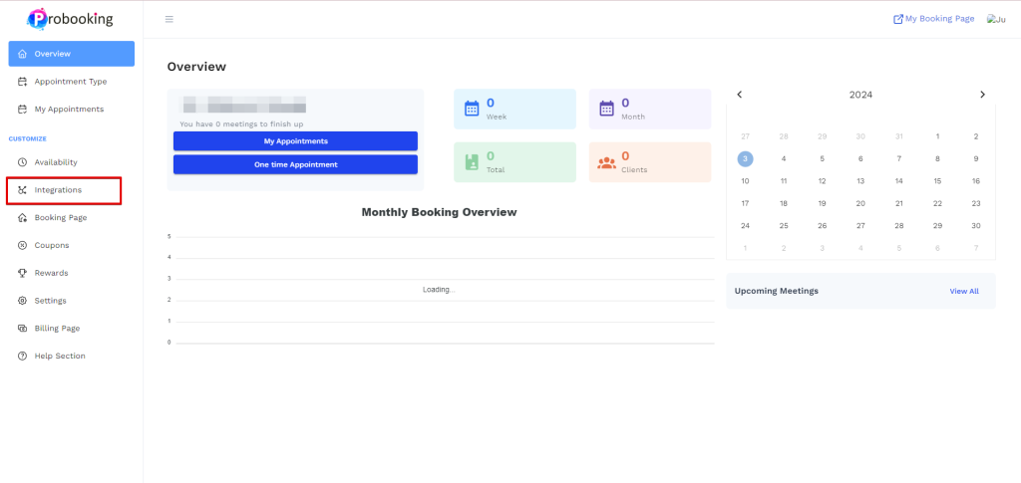Navigate to Coupons section

pyautogui.click(x=51, y=245)
